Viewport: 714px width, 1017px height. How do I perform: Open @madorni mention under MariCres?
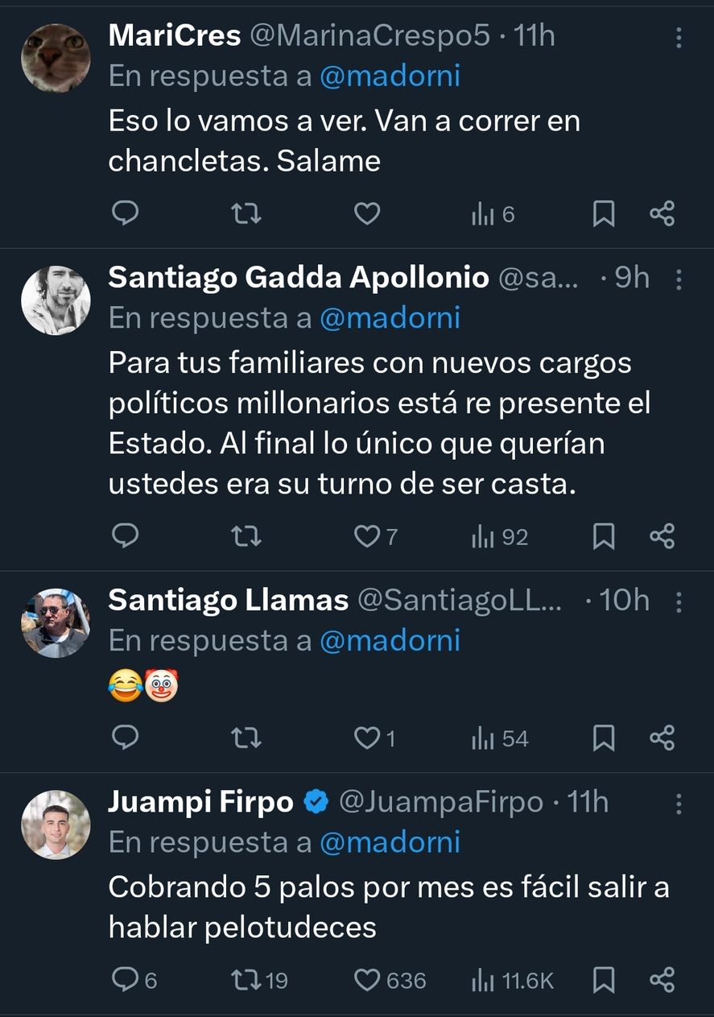pyautogui.click(x=390, y=76)
